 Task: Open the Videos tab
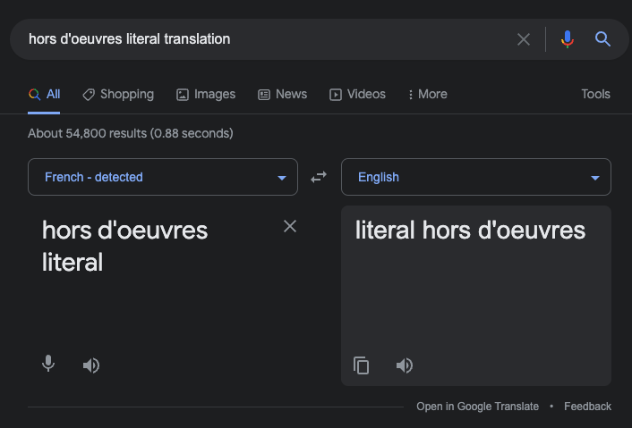(357, 95)
